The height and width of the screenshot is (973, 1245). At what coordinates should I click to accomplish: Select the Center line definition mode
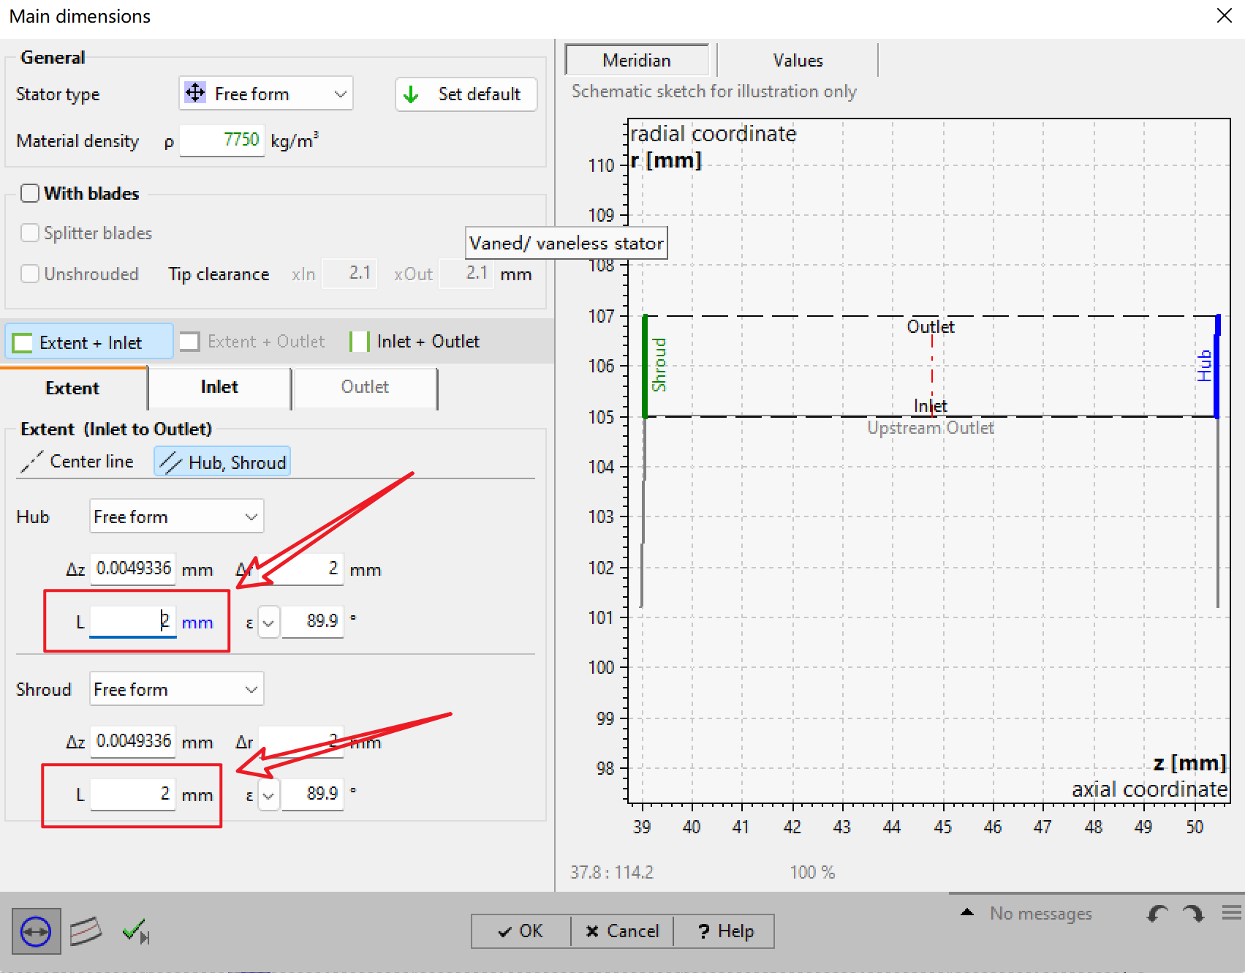(78, 462)
